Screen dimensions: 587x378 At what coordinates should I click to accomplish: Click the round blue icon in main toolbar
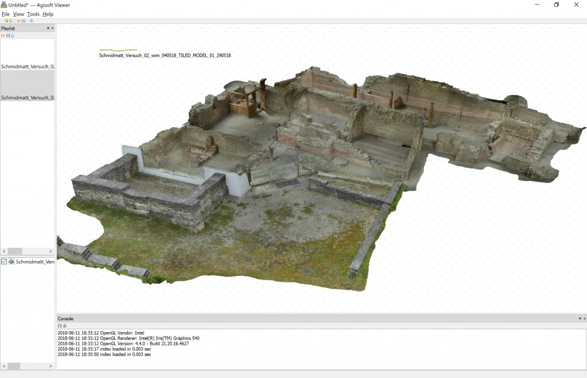[31, 21]
